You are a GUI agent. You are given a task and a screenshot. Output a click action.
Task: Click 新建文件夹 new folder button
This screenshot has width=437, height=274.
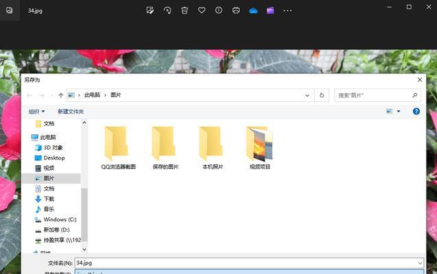71,112
